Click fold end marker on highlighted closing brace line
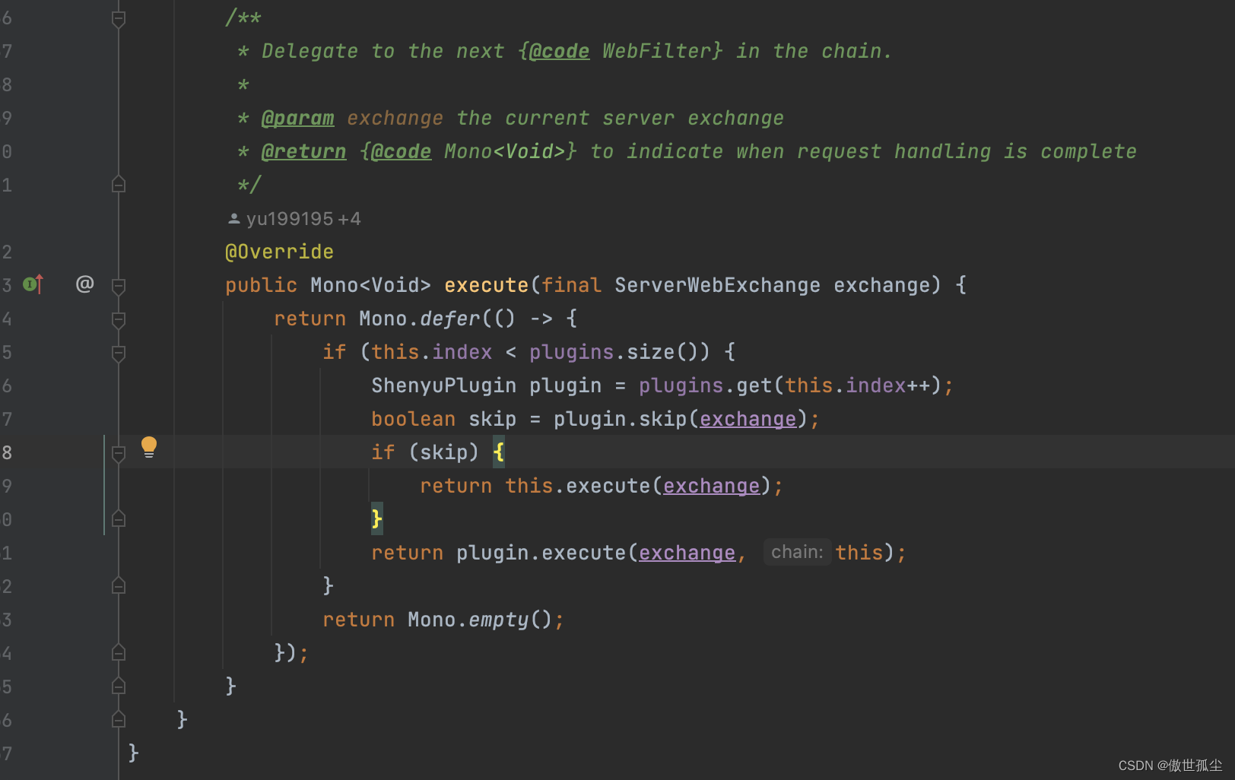 tap(119, 519)
